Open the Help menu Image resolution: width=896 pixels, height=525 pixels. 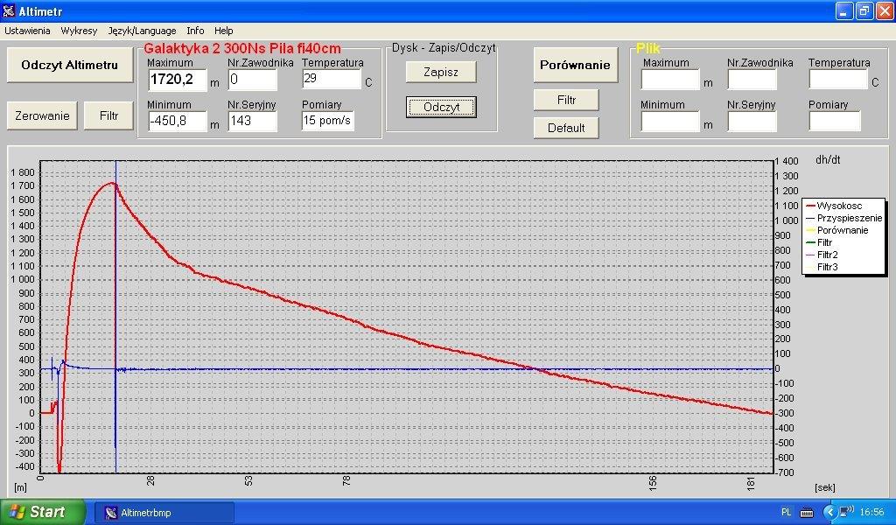point(224,31)
